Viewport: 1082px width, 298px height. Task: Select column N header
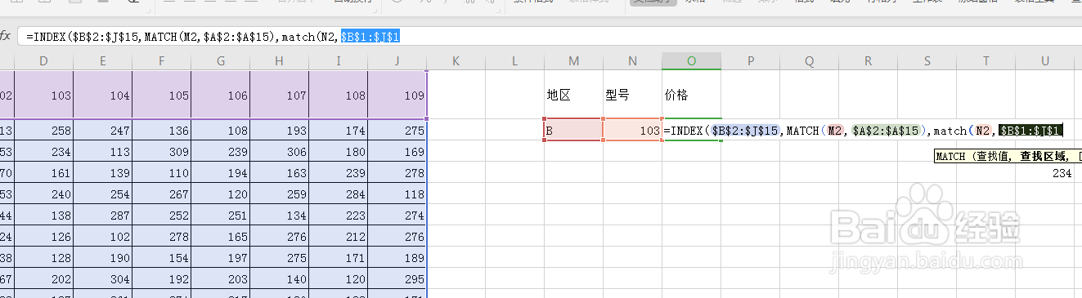[632, 61]
